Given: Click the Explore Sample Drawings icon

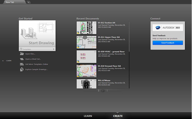Looking at the screenshot, I should (22, 69).
